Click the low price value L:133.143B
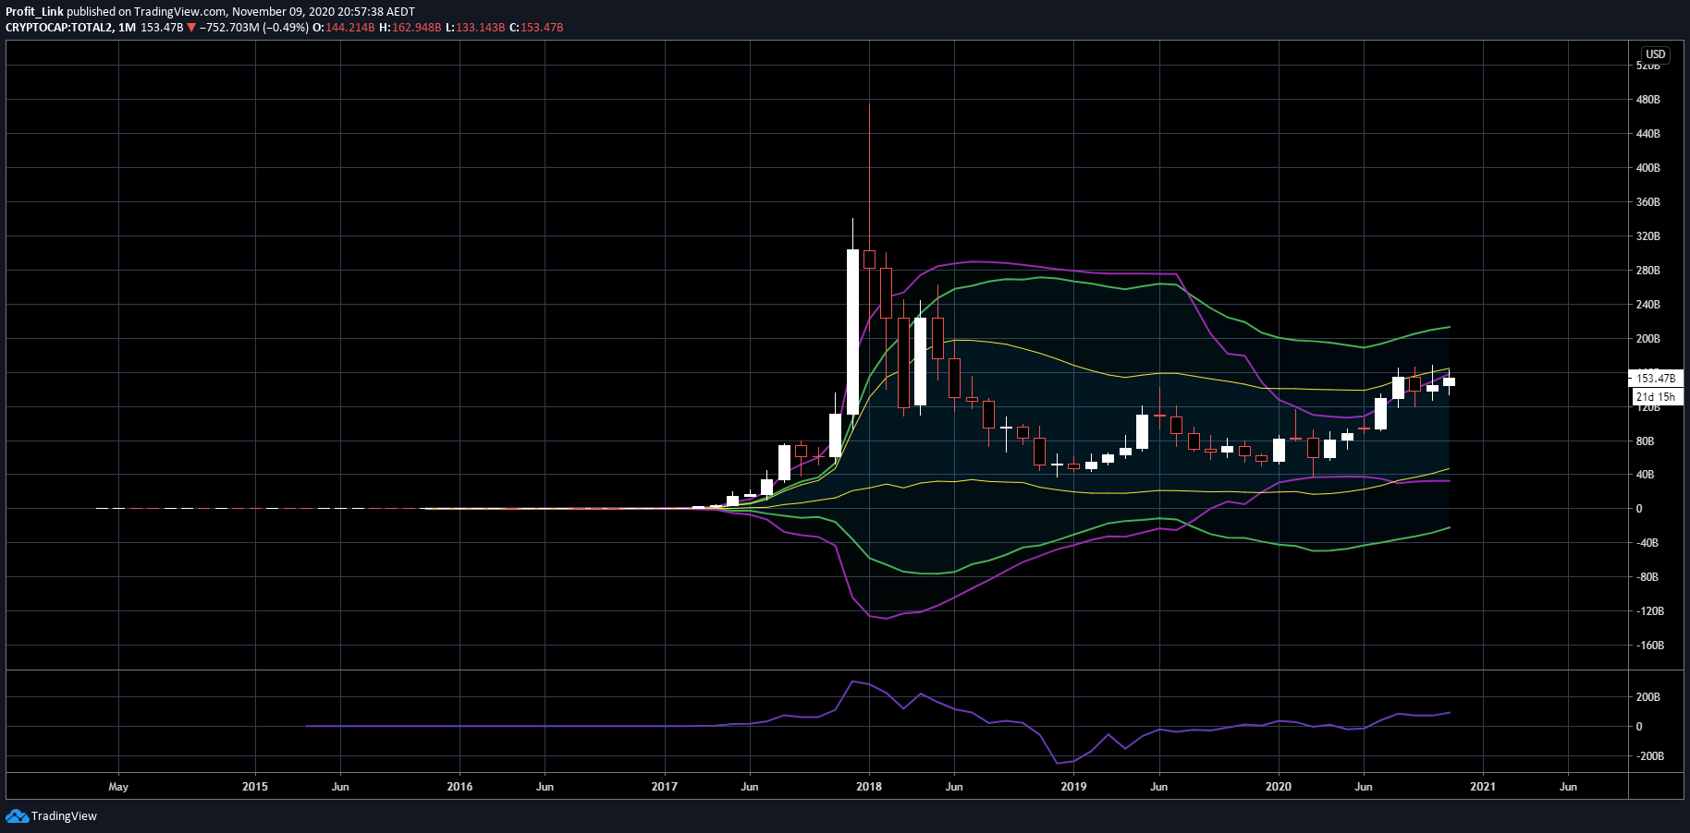 [475, 28]
